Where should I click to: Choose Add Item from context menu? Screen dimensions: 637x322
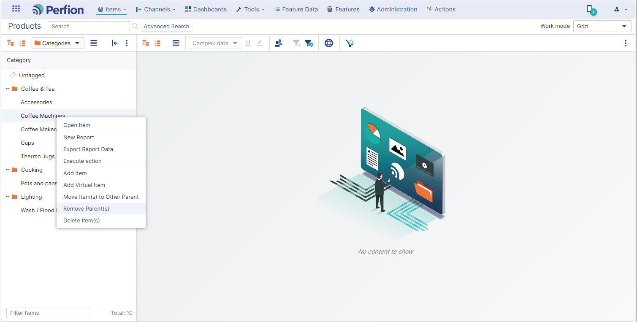(101, 173)
